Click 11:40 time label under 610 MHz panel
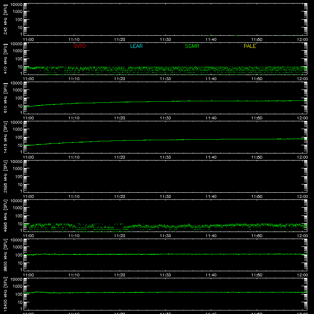 tap(211, 118)
